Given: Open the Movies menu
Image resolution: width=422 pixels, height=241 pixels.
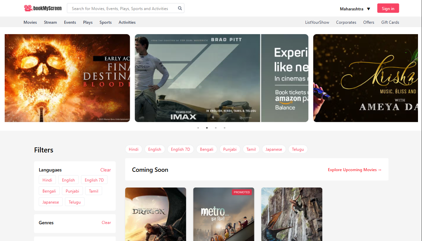Looking at the screenshot, I should (x=30, y=22).
